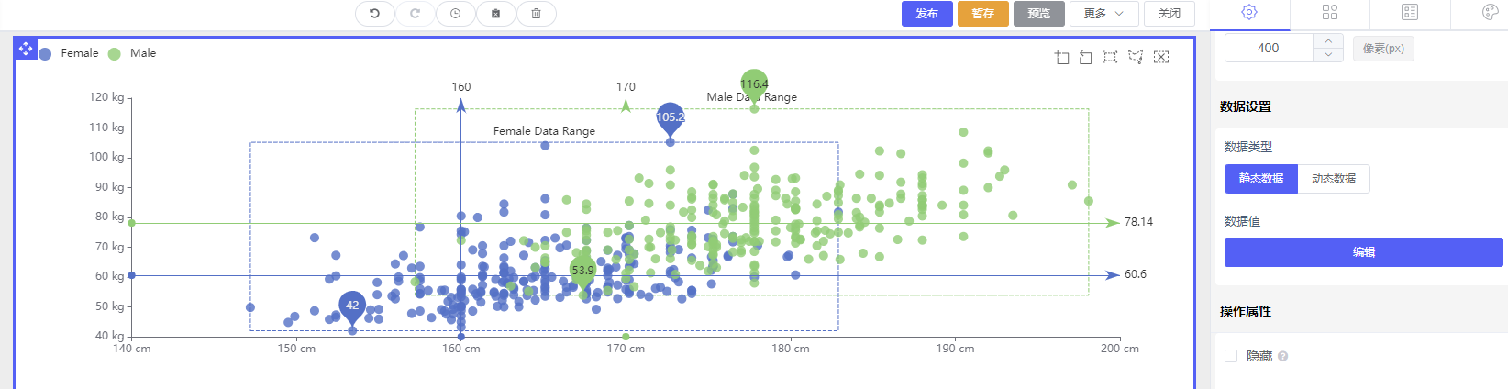Screen dimensions: 1508x389
Task: Switch to the grid components tab
Action: (1330, 12)
